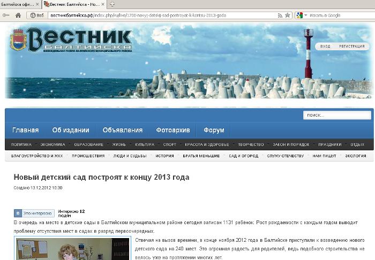This screenshot has height=260, width=375.
Task: Click the site search 'поиск...' field
Action: 336,115
